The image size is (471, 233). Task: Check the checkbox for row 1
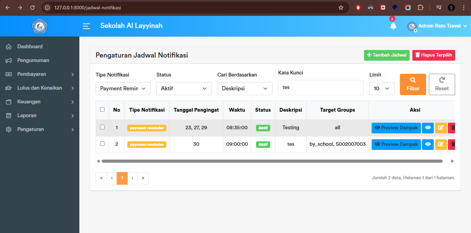coord(102,127)
